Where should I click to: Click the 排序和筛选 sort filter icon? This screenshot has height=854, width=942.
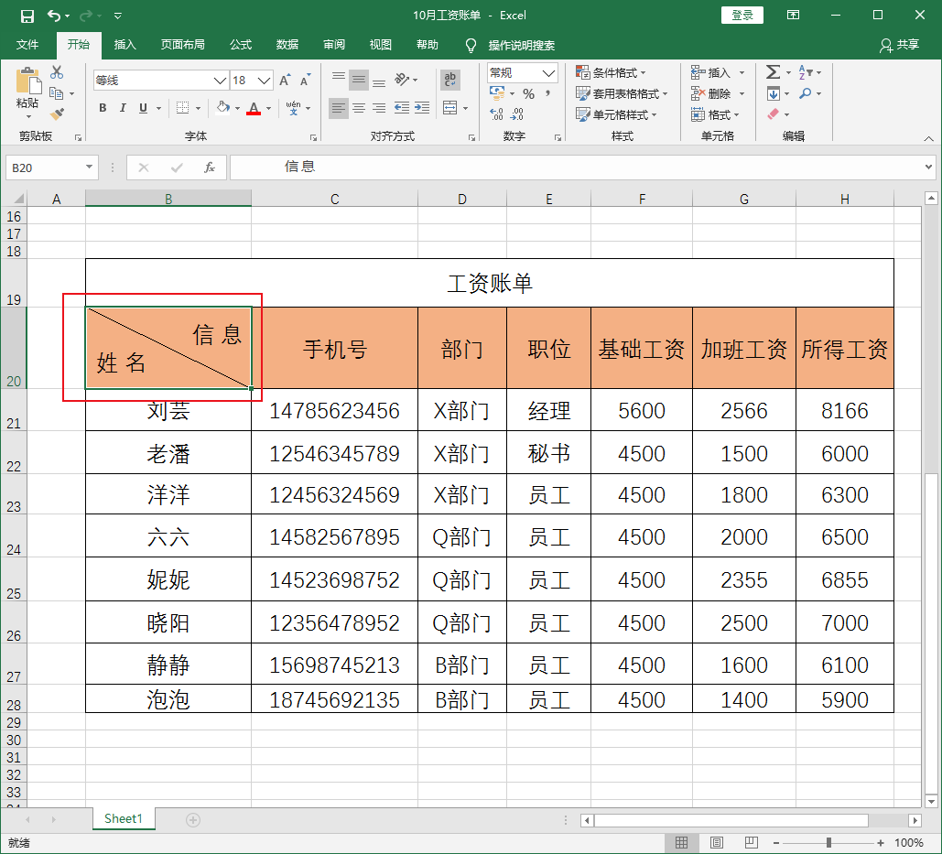(x=803, y=72)
